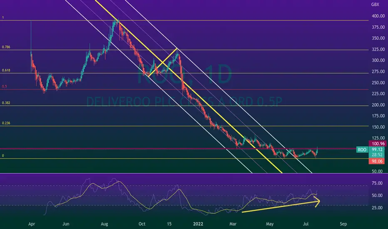Select the 150.00 price axis label
This screenshot has width=388, height=229.
point(378,127)
